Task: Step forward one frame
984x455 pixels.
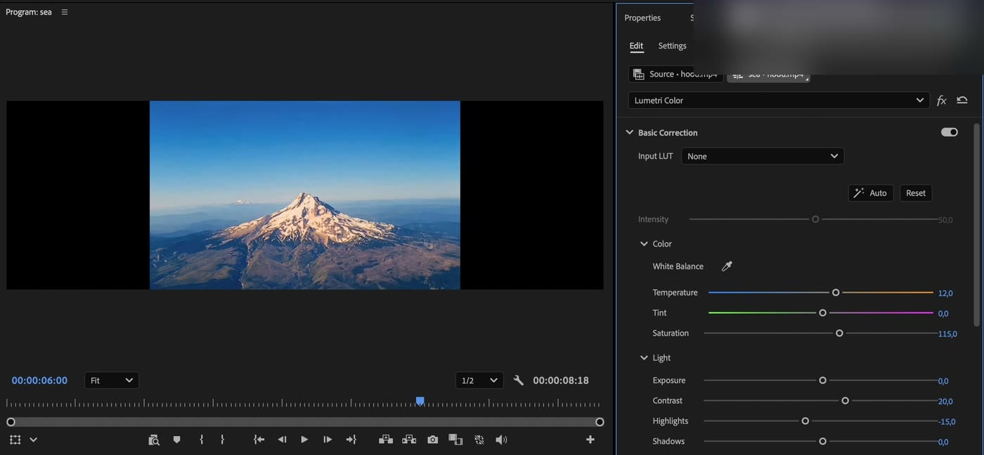Action: [x=328, y=440]
